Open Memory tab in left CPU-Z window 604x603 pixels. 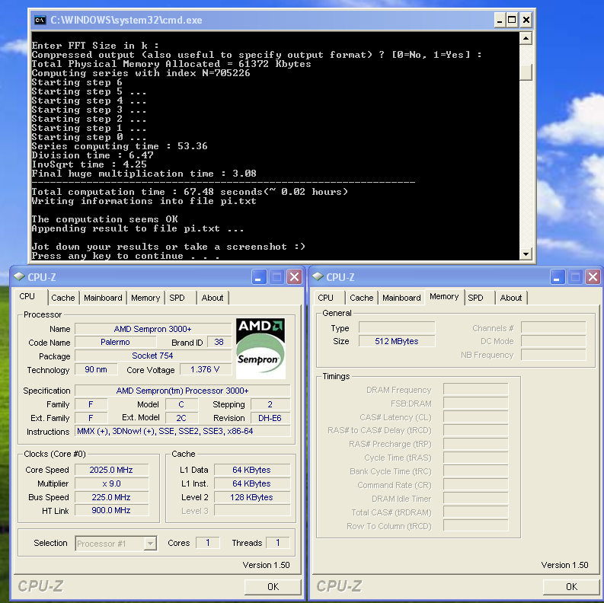pos(145,298)
